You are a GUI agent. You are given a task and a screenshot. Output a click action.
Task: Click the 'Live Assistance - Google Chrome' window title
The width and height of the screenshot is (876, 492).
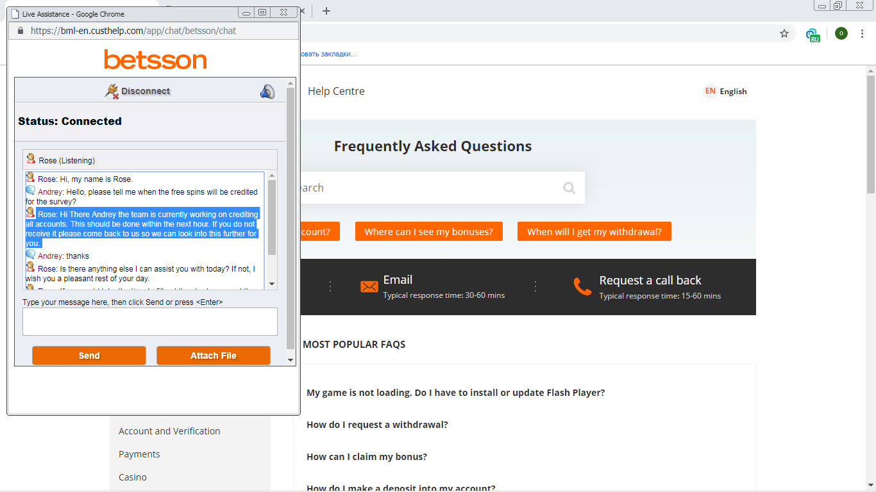pyautogui.click(x=73, y=13)
